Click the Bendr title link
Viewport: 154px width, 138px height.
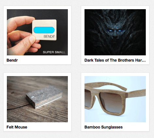12,60
